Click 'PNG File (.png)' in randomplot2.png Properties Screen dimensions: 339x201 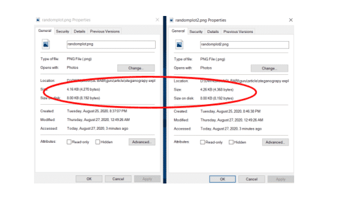(x=213, y=59)
